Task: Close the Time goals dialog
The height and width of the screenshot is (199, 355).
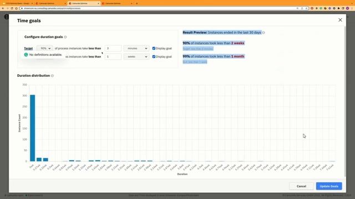Action: pos(340,20)
